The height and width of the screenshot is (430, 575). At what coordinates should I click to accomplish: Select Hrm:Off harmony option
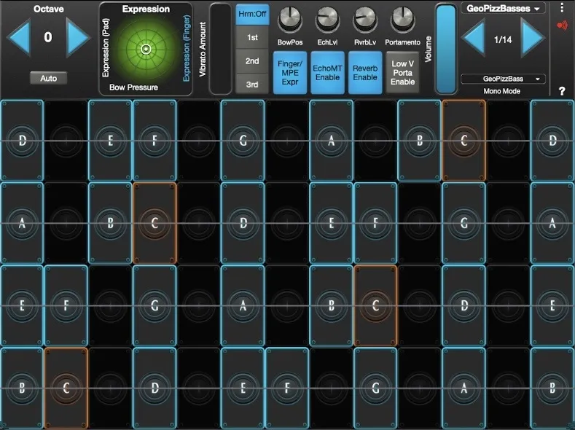click(252, 14)
